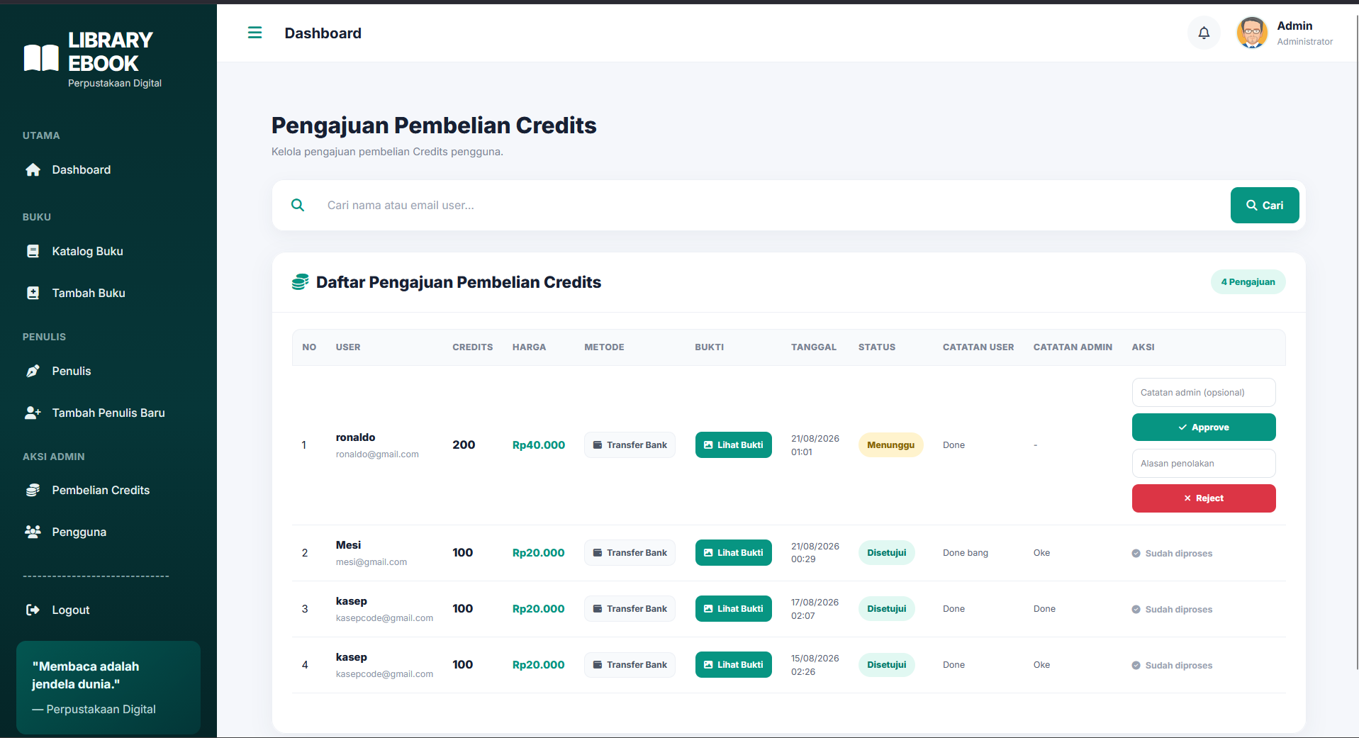Click the Admin profile avatar
This screenshot has width=1359, height=738.
point(1252,33)
